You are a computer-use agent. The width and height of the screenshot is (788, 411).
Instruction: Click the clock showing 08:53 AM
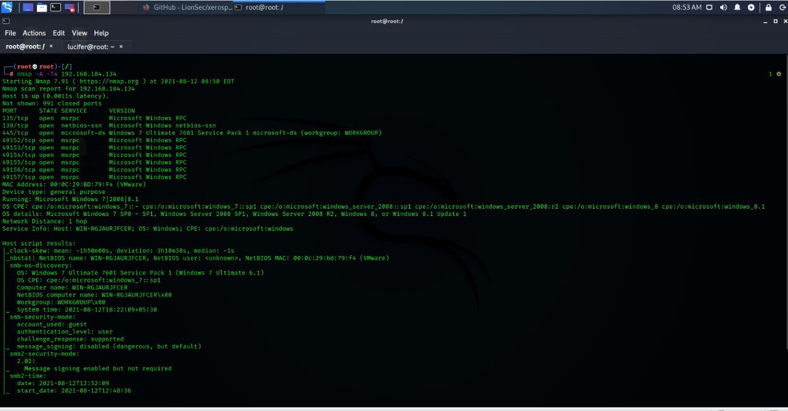687,7
